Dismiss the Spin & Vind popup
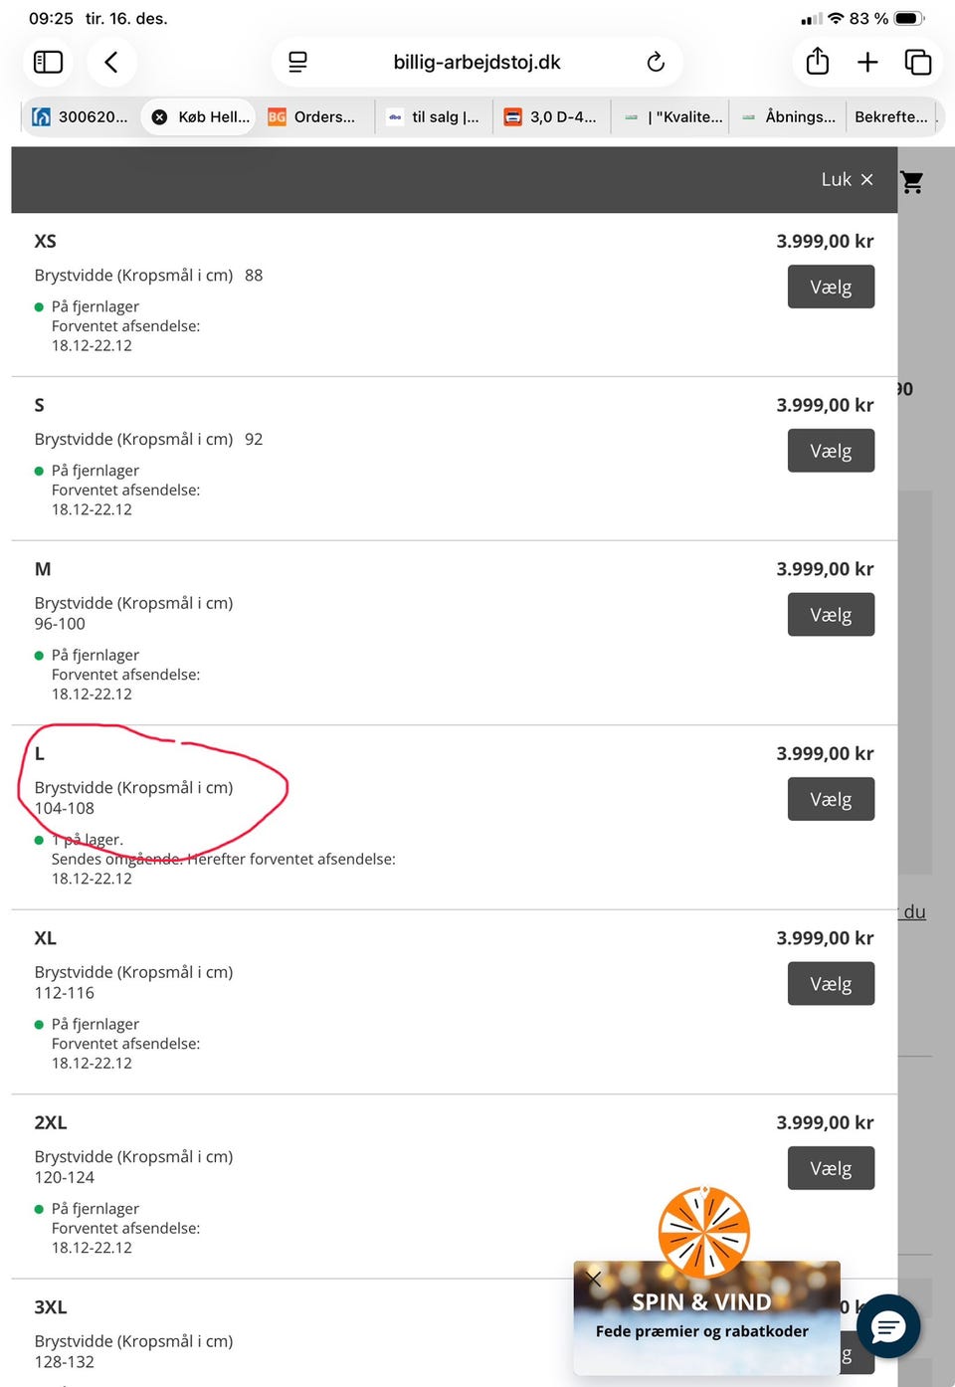 pyautogui.click(x=594, y=1279)
